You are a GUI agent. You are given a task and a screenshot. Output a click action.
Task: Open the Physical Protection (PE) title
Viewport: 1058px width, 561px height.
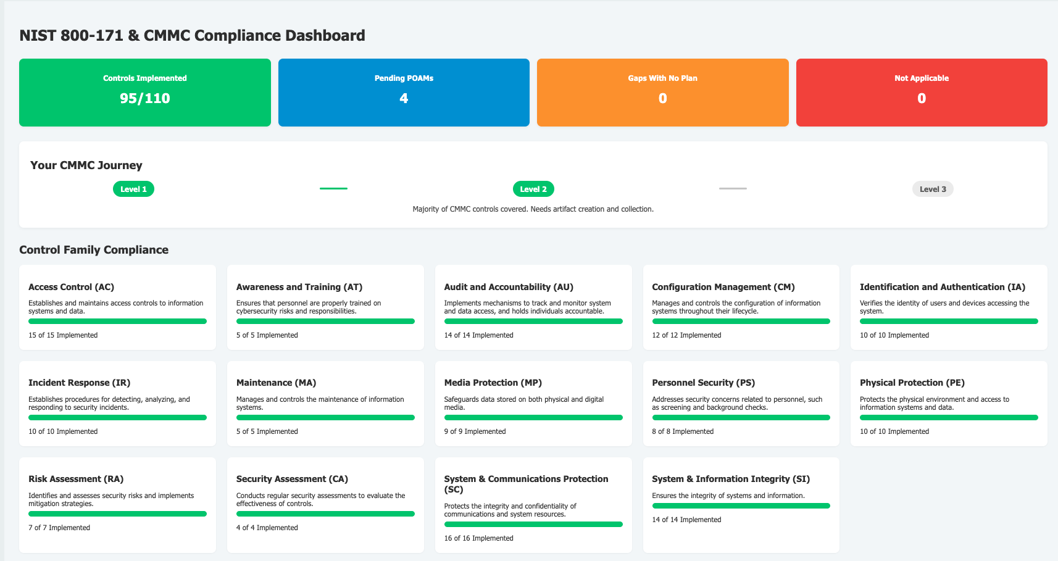[912, 383]
